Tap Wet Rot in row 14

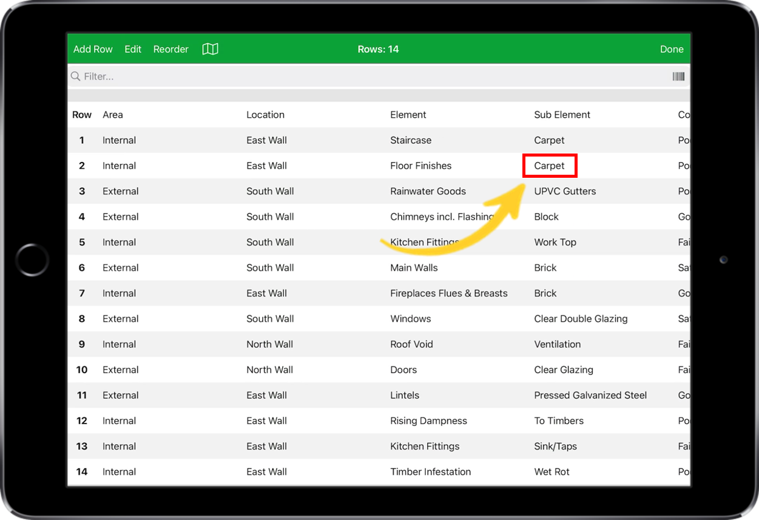point(552,471)
